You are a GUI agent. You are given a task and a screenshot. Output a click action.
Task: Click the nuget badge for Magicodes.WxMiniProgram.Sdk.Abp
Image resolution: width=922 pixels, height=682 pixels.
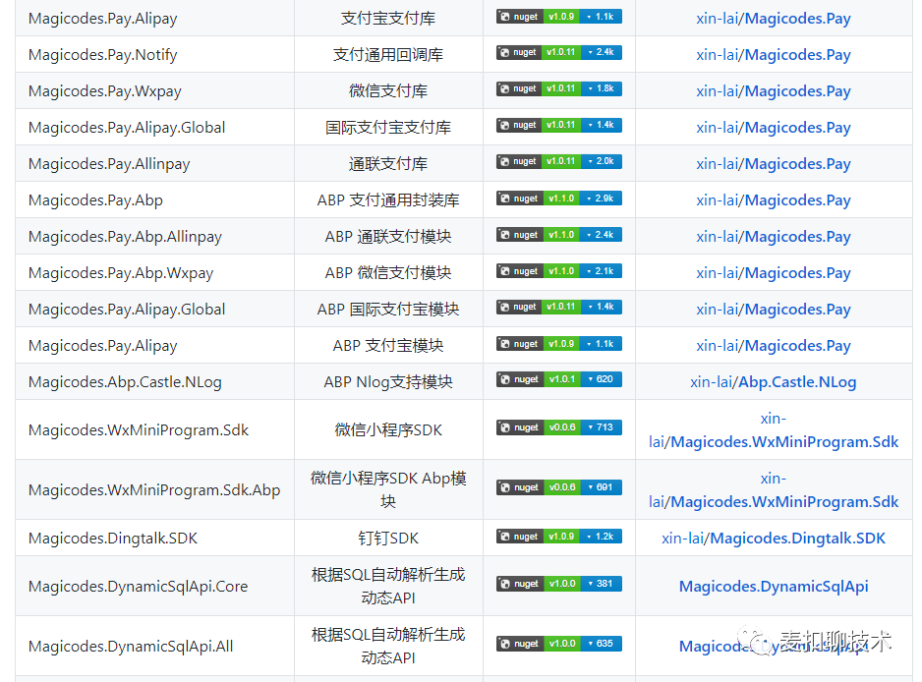pos(558,488)
